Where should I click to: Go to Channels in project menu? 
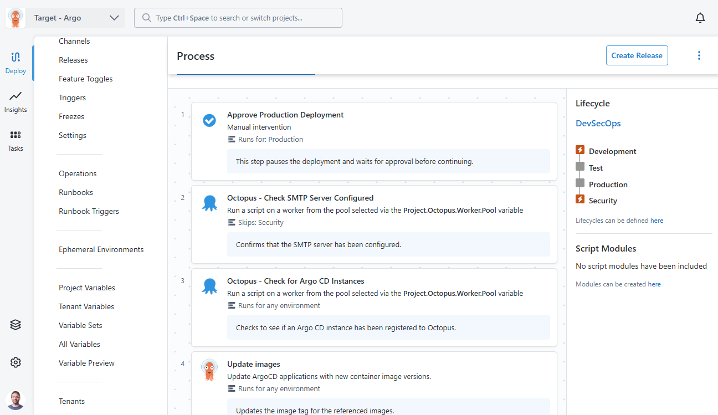[74, 41]
